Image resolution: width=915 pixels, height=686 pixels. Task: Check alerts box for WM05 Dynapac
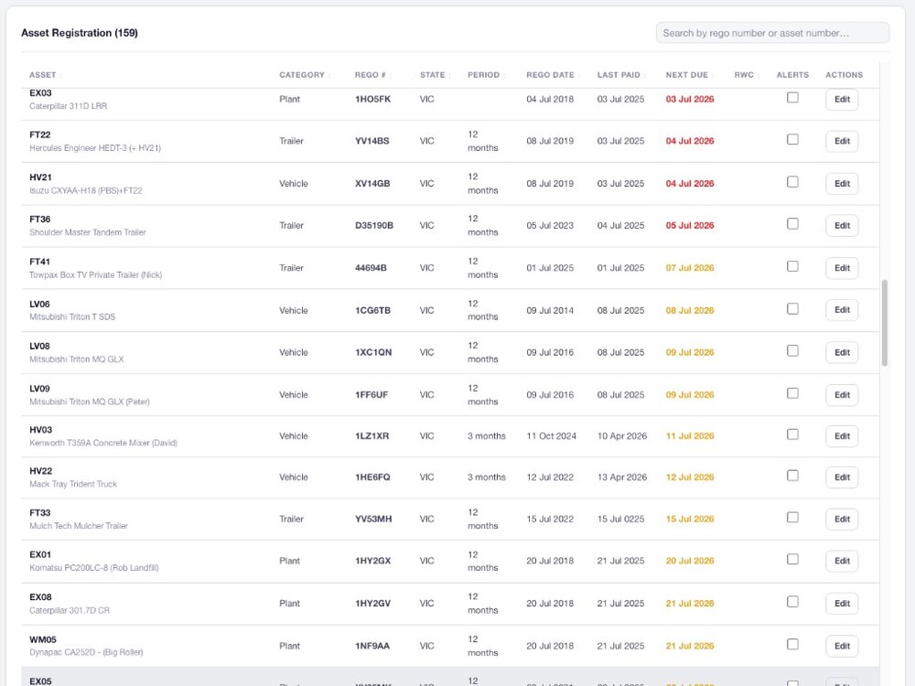coord(792,644)
